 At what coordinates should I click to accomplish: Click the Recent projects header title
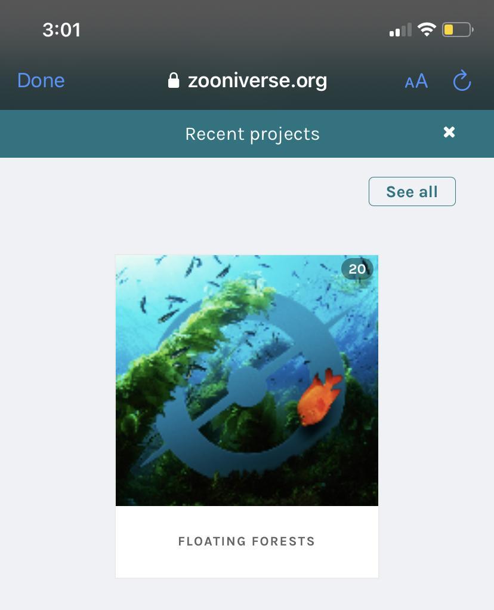click(x=252, y=134)
